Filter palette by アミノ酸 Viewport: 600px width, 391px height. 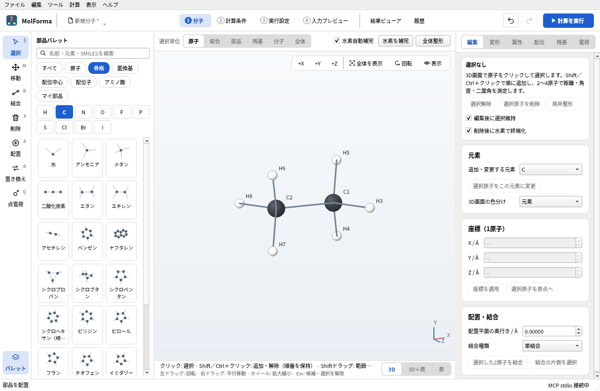pyautogui.click(x=115, y=82)
